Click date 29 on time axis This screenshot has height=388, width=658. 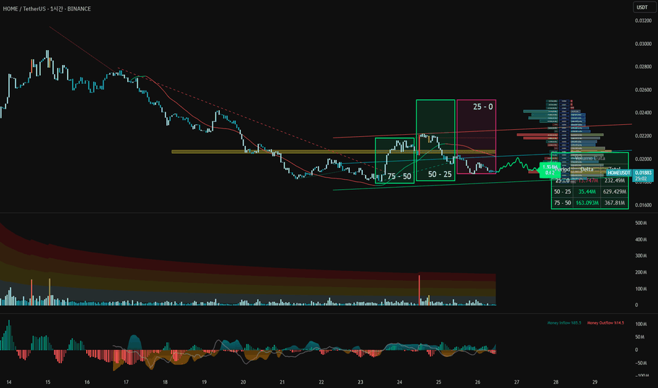point(594,382)
